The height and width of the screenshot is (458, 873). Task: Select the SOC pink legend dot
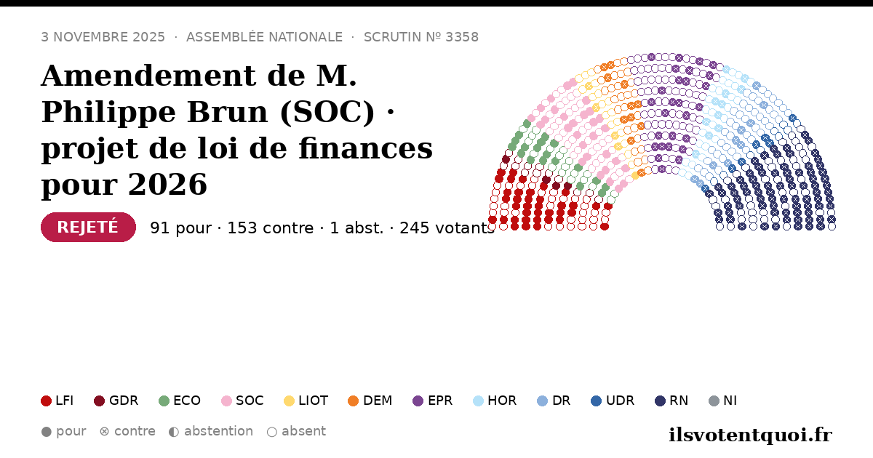point(227,401)
